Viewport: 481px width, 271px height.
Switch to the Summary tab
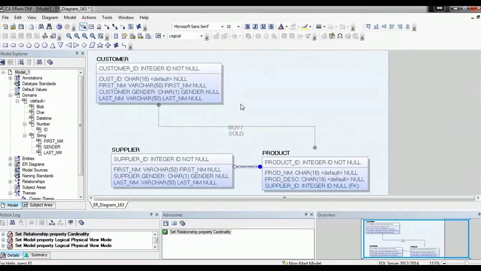(x=36, y=255)
